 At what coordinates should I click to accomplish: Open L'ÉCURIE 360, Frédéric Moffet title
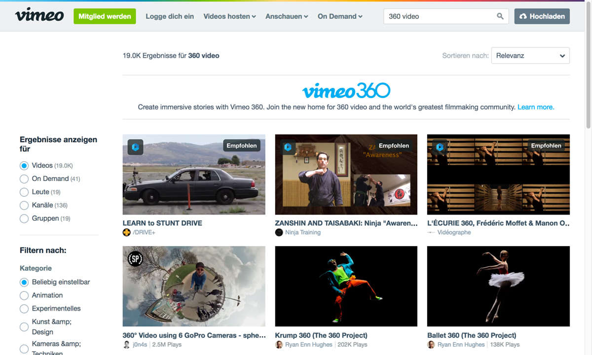498,223
